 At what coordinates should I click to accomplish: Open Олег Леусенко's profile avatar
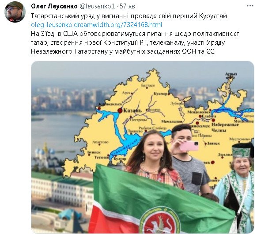(x=15, y=12)
